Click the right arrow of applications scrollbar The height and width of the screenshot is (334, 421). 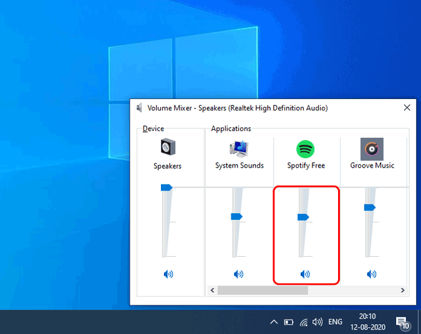(402, 290)
